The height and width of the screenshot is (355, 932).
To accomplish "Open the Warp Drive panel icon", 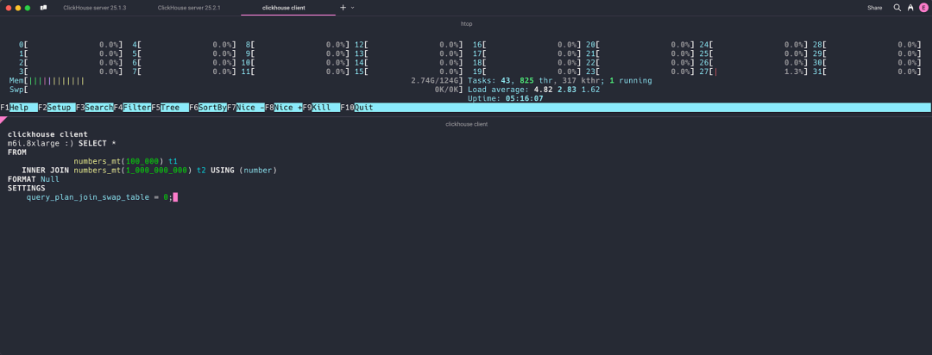I will coord(43,8).
